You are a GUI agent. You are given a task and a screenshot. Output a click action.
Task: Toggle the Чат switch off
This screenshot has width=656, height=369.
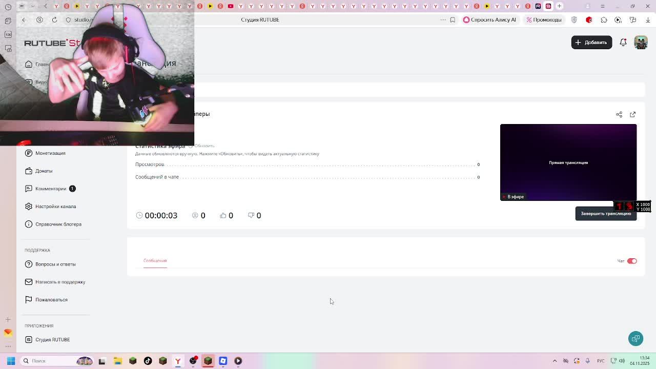coord(632,261)
